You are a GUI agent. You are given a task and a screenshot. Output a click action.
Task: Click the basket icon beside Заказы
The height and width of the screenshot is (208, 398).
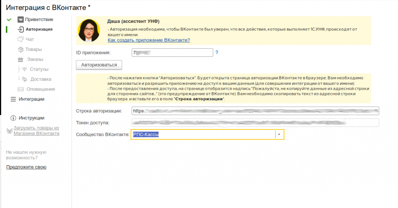tap(21, 59)
